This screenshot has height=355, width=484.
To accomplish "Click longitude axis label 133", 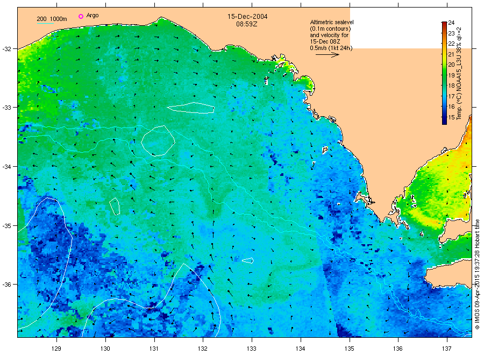I will click(252, 349).
